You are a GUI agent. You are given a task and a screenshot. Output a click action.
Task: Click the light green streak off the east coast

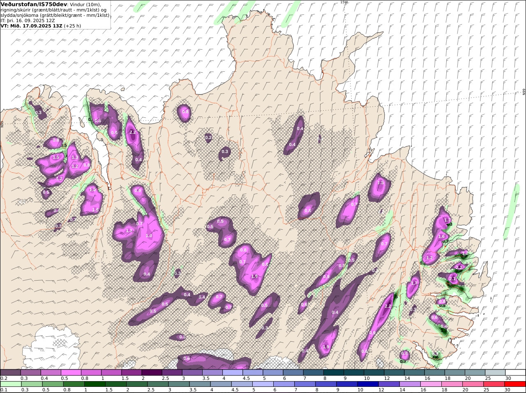click(511, 209)
